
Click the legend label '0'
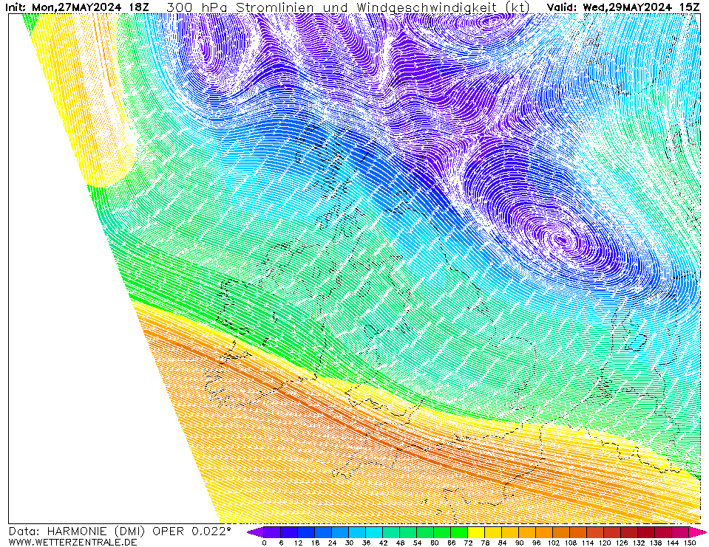click(264, 543)
